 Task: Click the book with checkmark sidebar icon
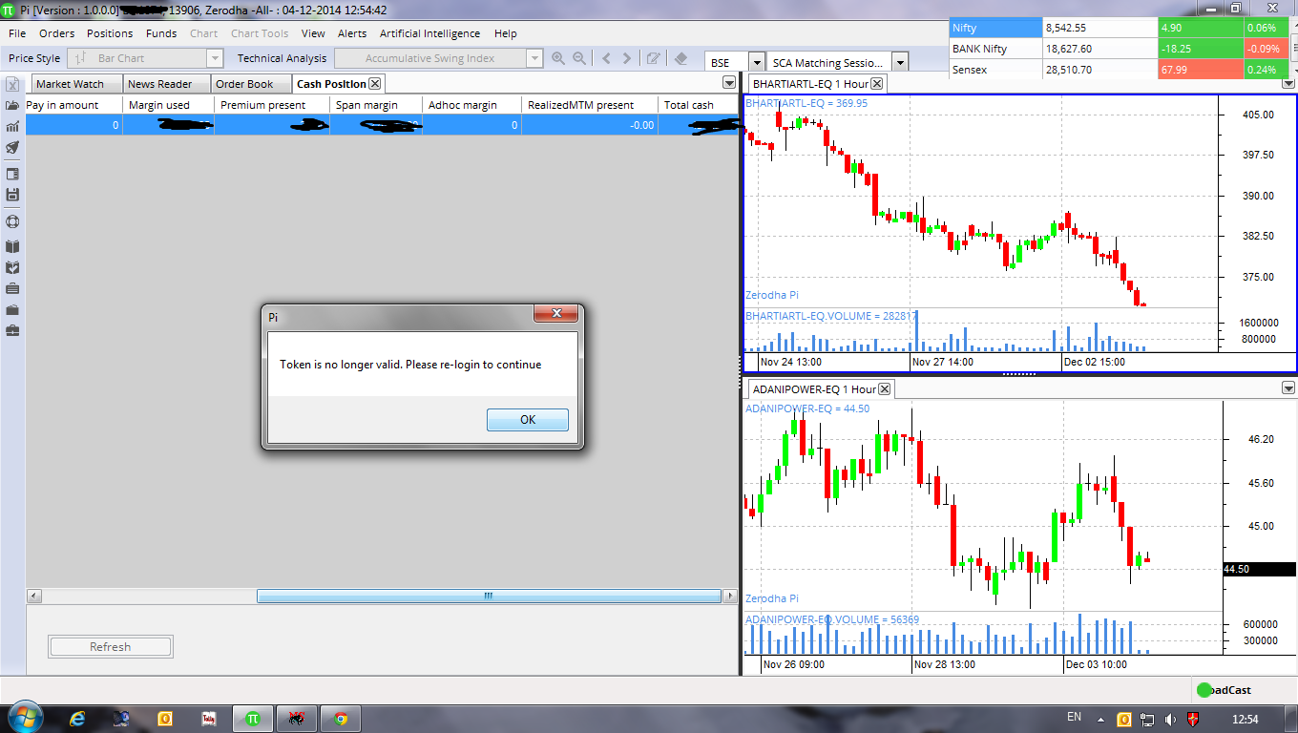pos(12,268)
